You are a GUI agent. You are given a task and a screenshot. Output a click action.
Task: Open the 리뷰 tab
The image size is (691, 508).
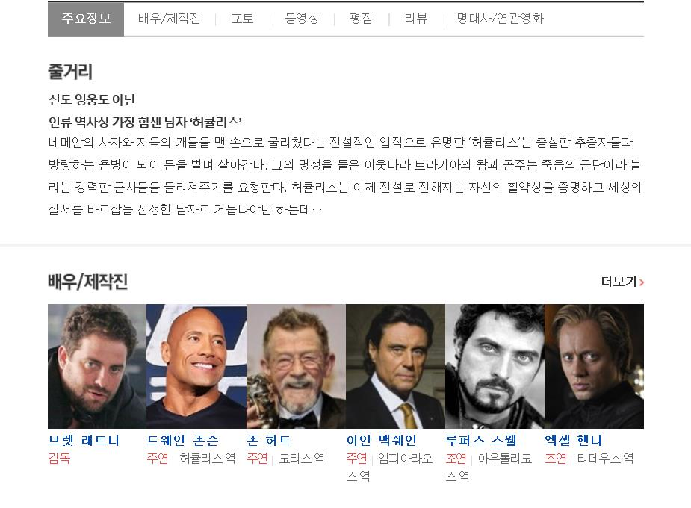pos(416,19)
